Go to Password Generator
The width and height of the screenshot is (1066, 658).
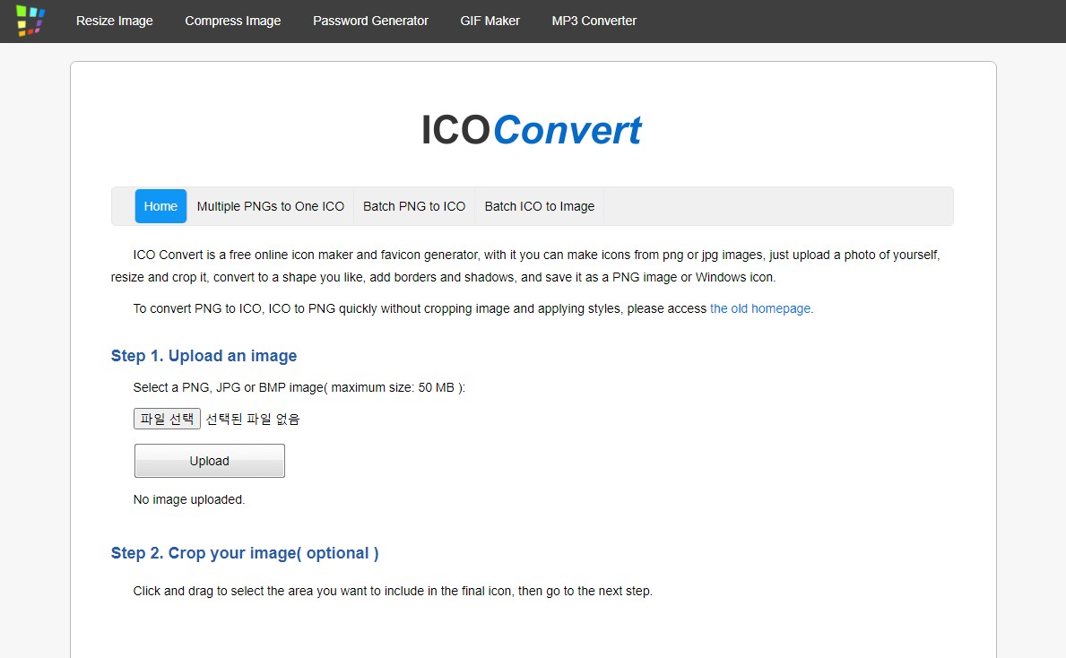pyautogui.click(x=370, y=22)
